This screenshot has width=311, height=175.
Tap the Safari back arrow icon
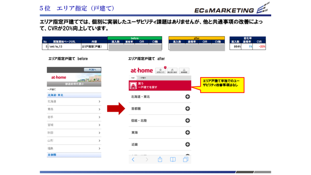click(x=133, y=159)
